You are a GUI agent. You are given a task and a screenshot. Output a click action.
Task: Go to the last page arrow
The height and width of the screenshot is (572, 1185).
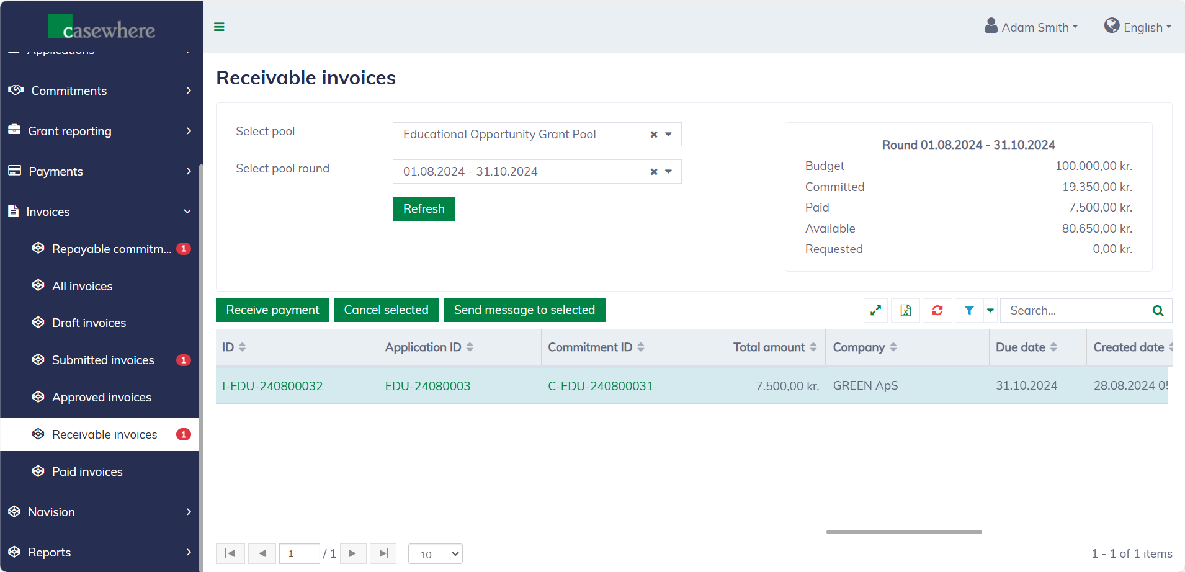click(383, 553)
